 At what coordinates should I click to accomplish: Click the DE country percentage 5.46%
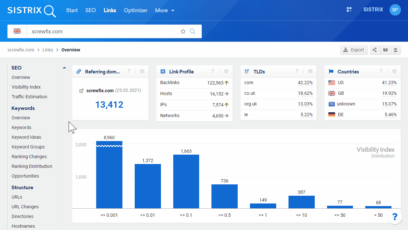[391, 115]
